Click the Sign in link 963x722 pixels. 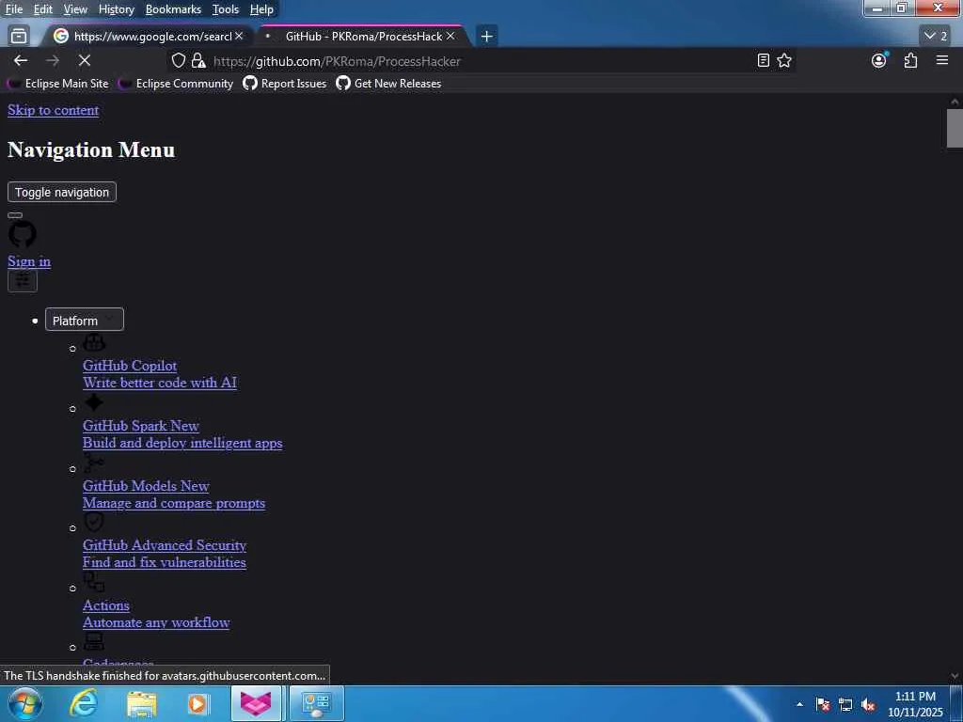click(x=29, y=261)
